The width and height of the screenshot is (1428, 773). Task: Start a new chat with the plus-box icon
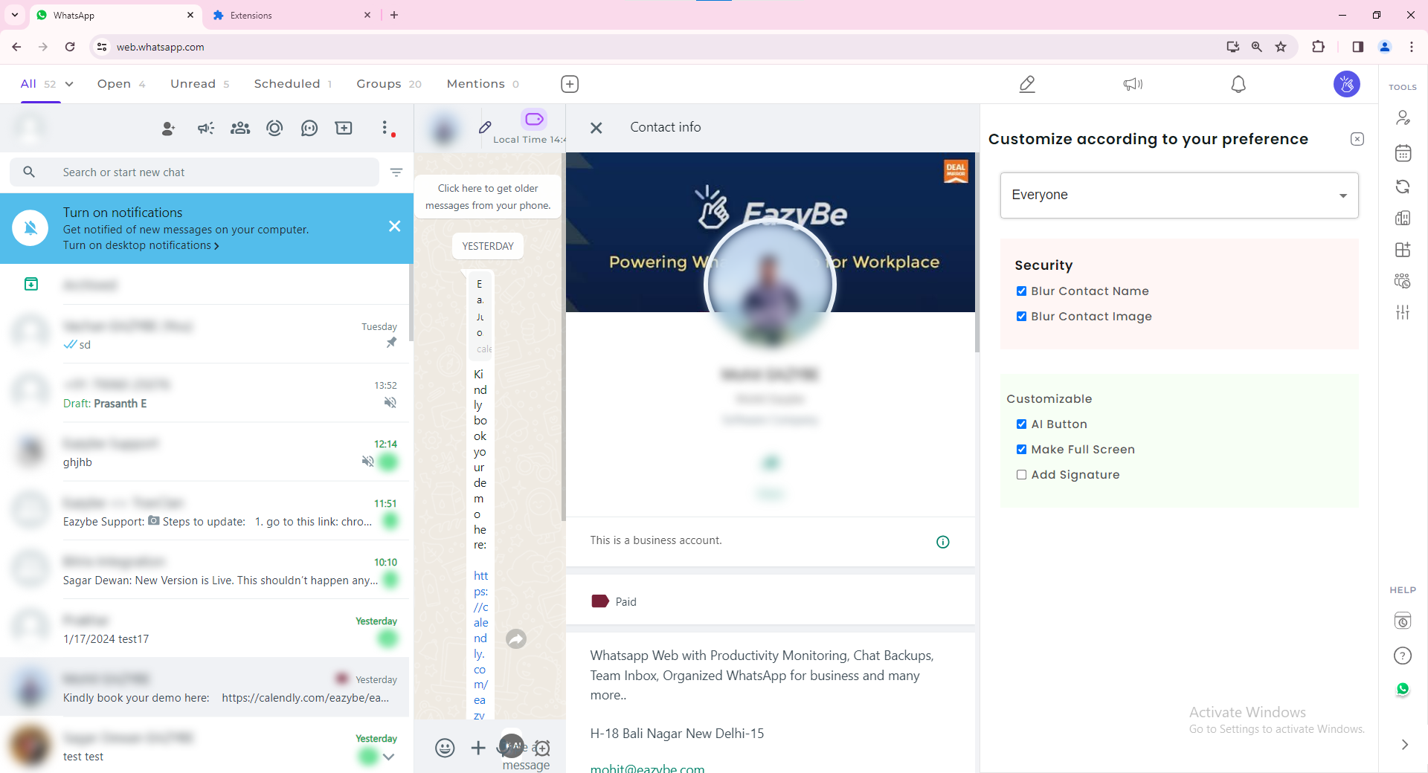tap(344, 129)
